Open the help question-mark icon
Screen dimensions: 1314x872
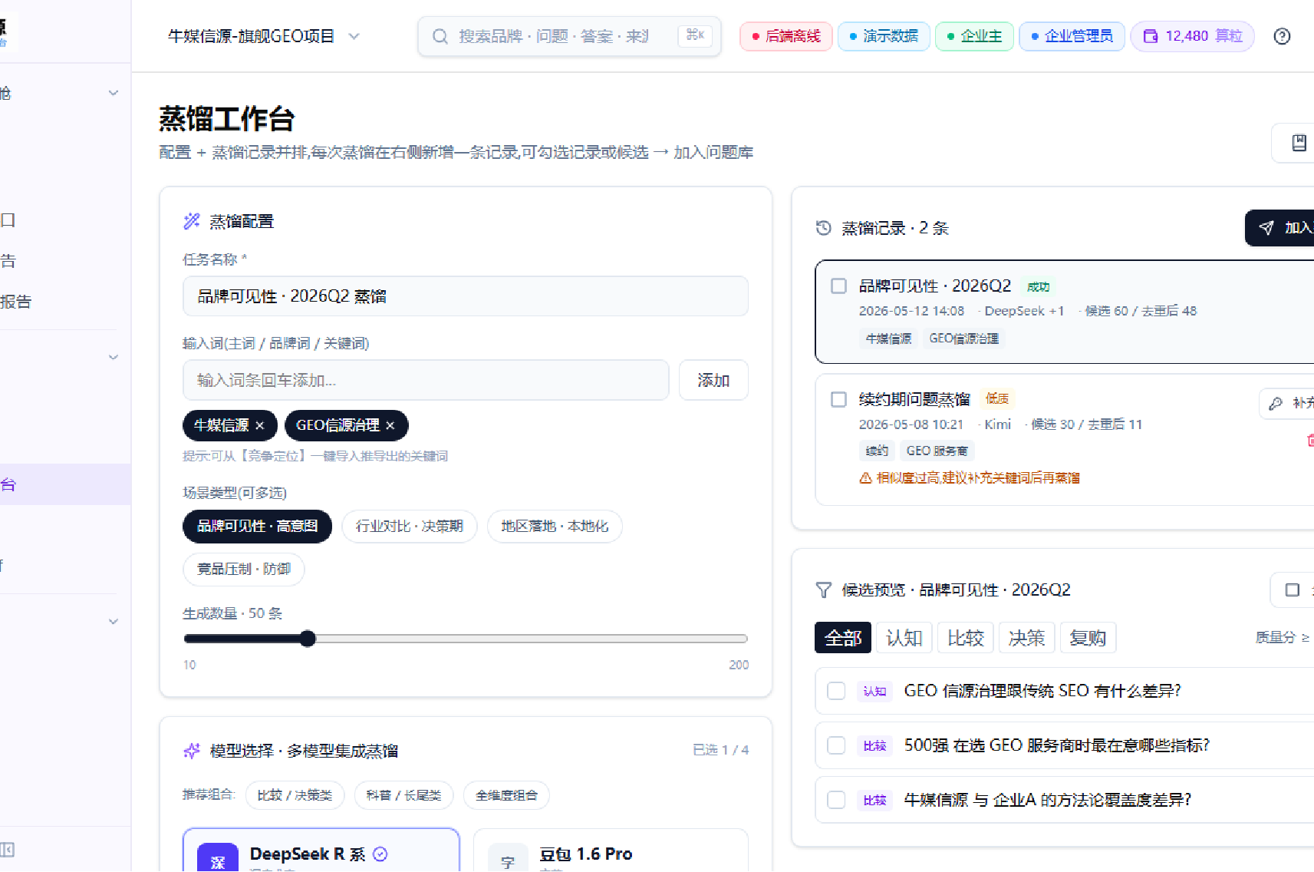pos(1282,36)
